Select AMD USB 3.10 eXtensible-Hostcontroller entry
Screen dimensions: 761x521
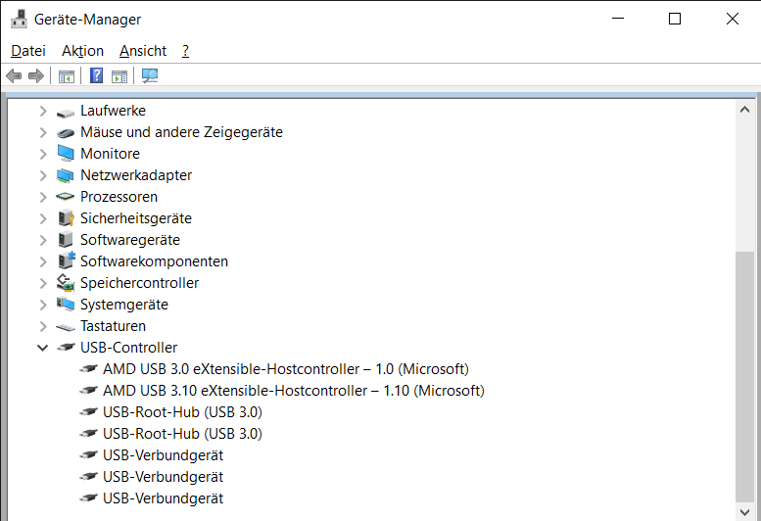pos(294,391)
